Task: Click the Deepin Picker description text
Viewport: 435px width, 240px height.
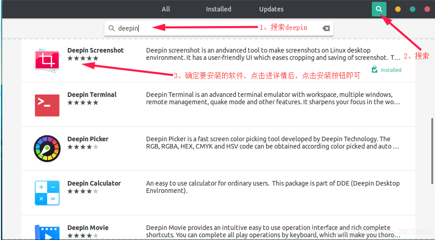Action: click(272, 143)
